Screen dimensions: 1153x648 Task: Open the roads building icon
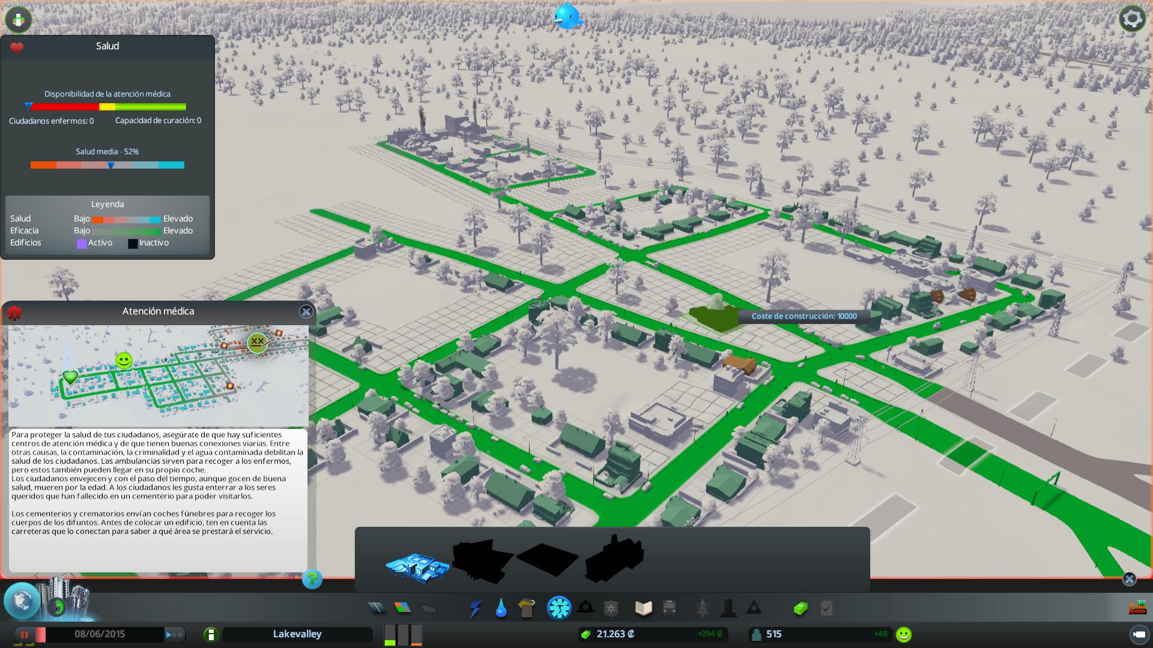coord(377,607)
